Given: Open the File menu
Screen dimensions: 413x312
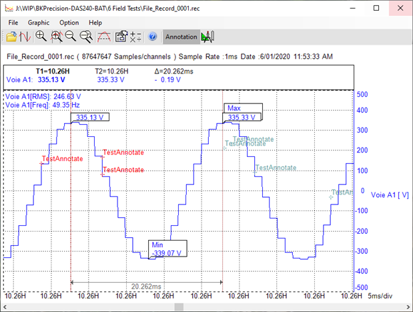Looking at the screenshot, I should [x=13, y=22].
